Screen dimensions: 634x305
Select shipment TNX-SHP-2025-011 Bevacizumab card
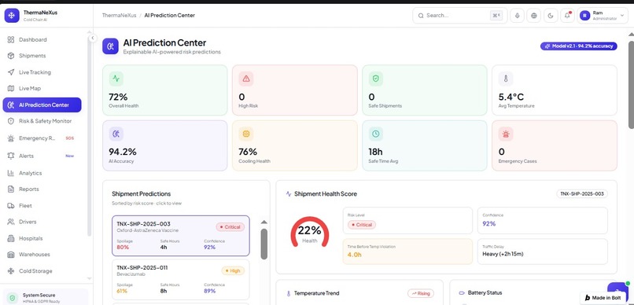pyautogui.click(x=181, y=280)
